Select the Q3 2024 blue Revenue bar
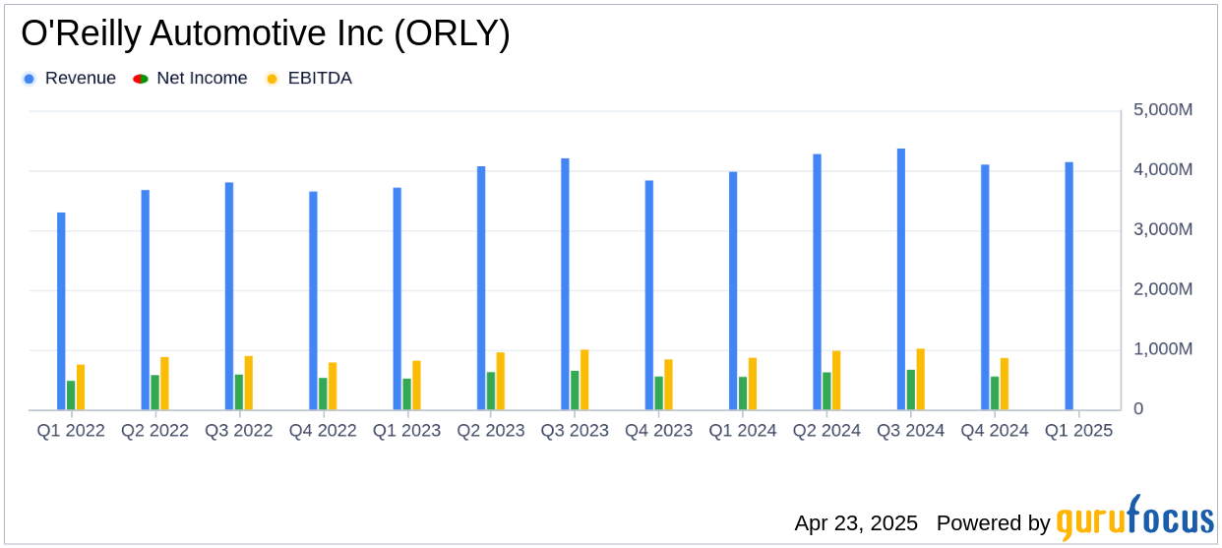1222x548 pixels. [901, 279]
